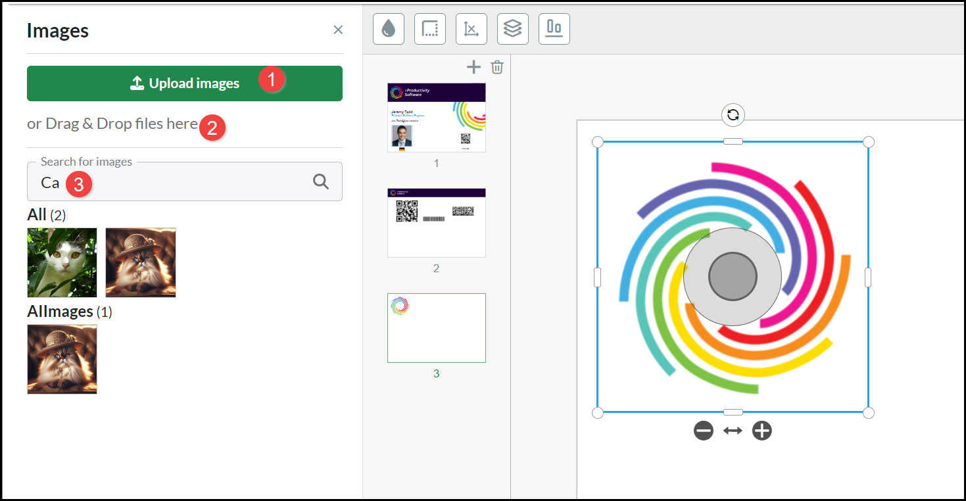Open the align objects tool
The width and height of the screenshot is (966, 501).
[x=554, y=29]
